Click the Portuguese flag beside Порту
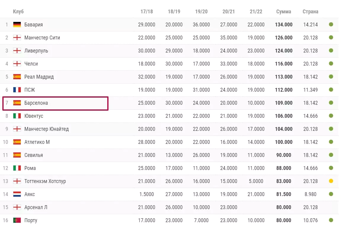Image resolution: width=342 pixels, height=226 pixels. tap(17, 220)
